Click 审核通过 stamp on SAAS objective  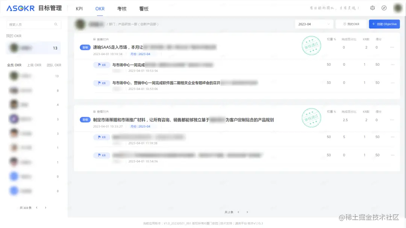click(311, 45)
